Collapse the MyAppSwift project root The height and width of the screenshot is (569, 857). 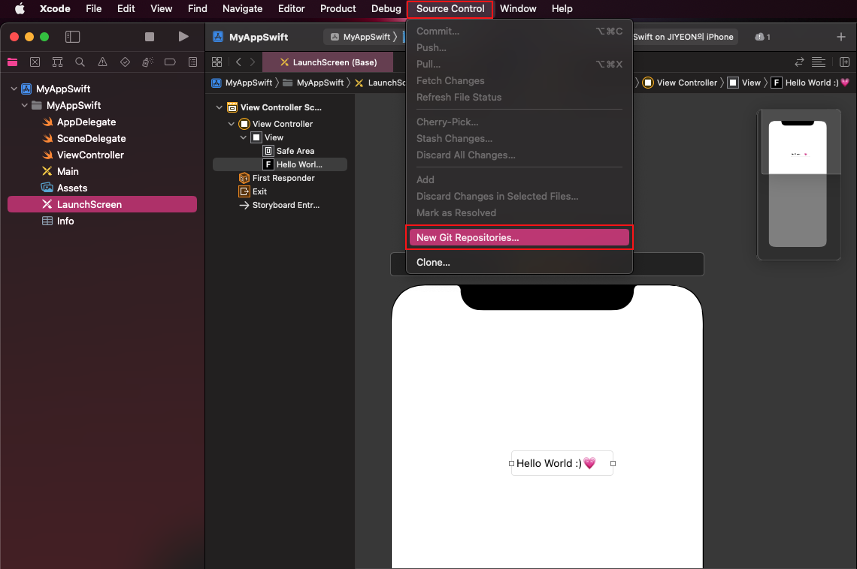[x=14, y=89]
